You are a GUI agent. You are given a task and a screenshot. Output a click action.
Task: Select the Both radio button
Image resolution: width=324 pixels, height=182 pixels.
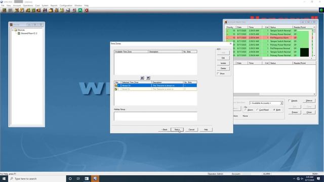(274, 110)
